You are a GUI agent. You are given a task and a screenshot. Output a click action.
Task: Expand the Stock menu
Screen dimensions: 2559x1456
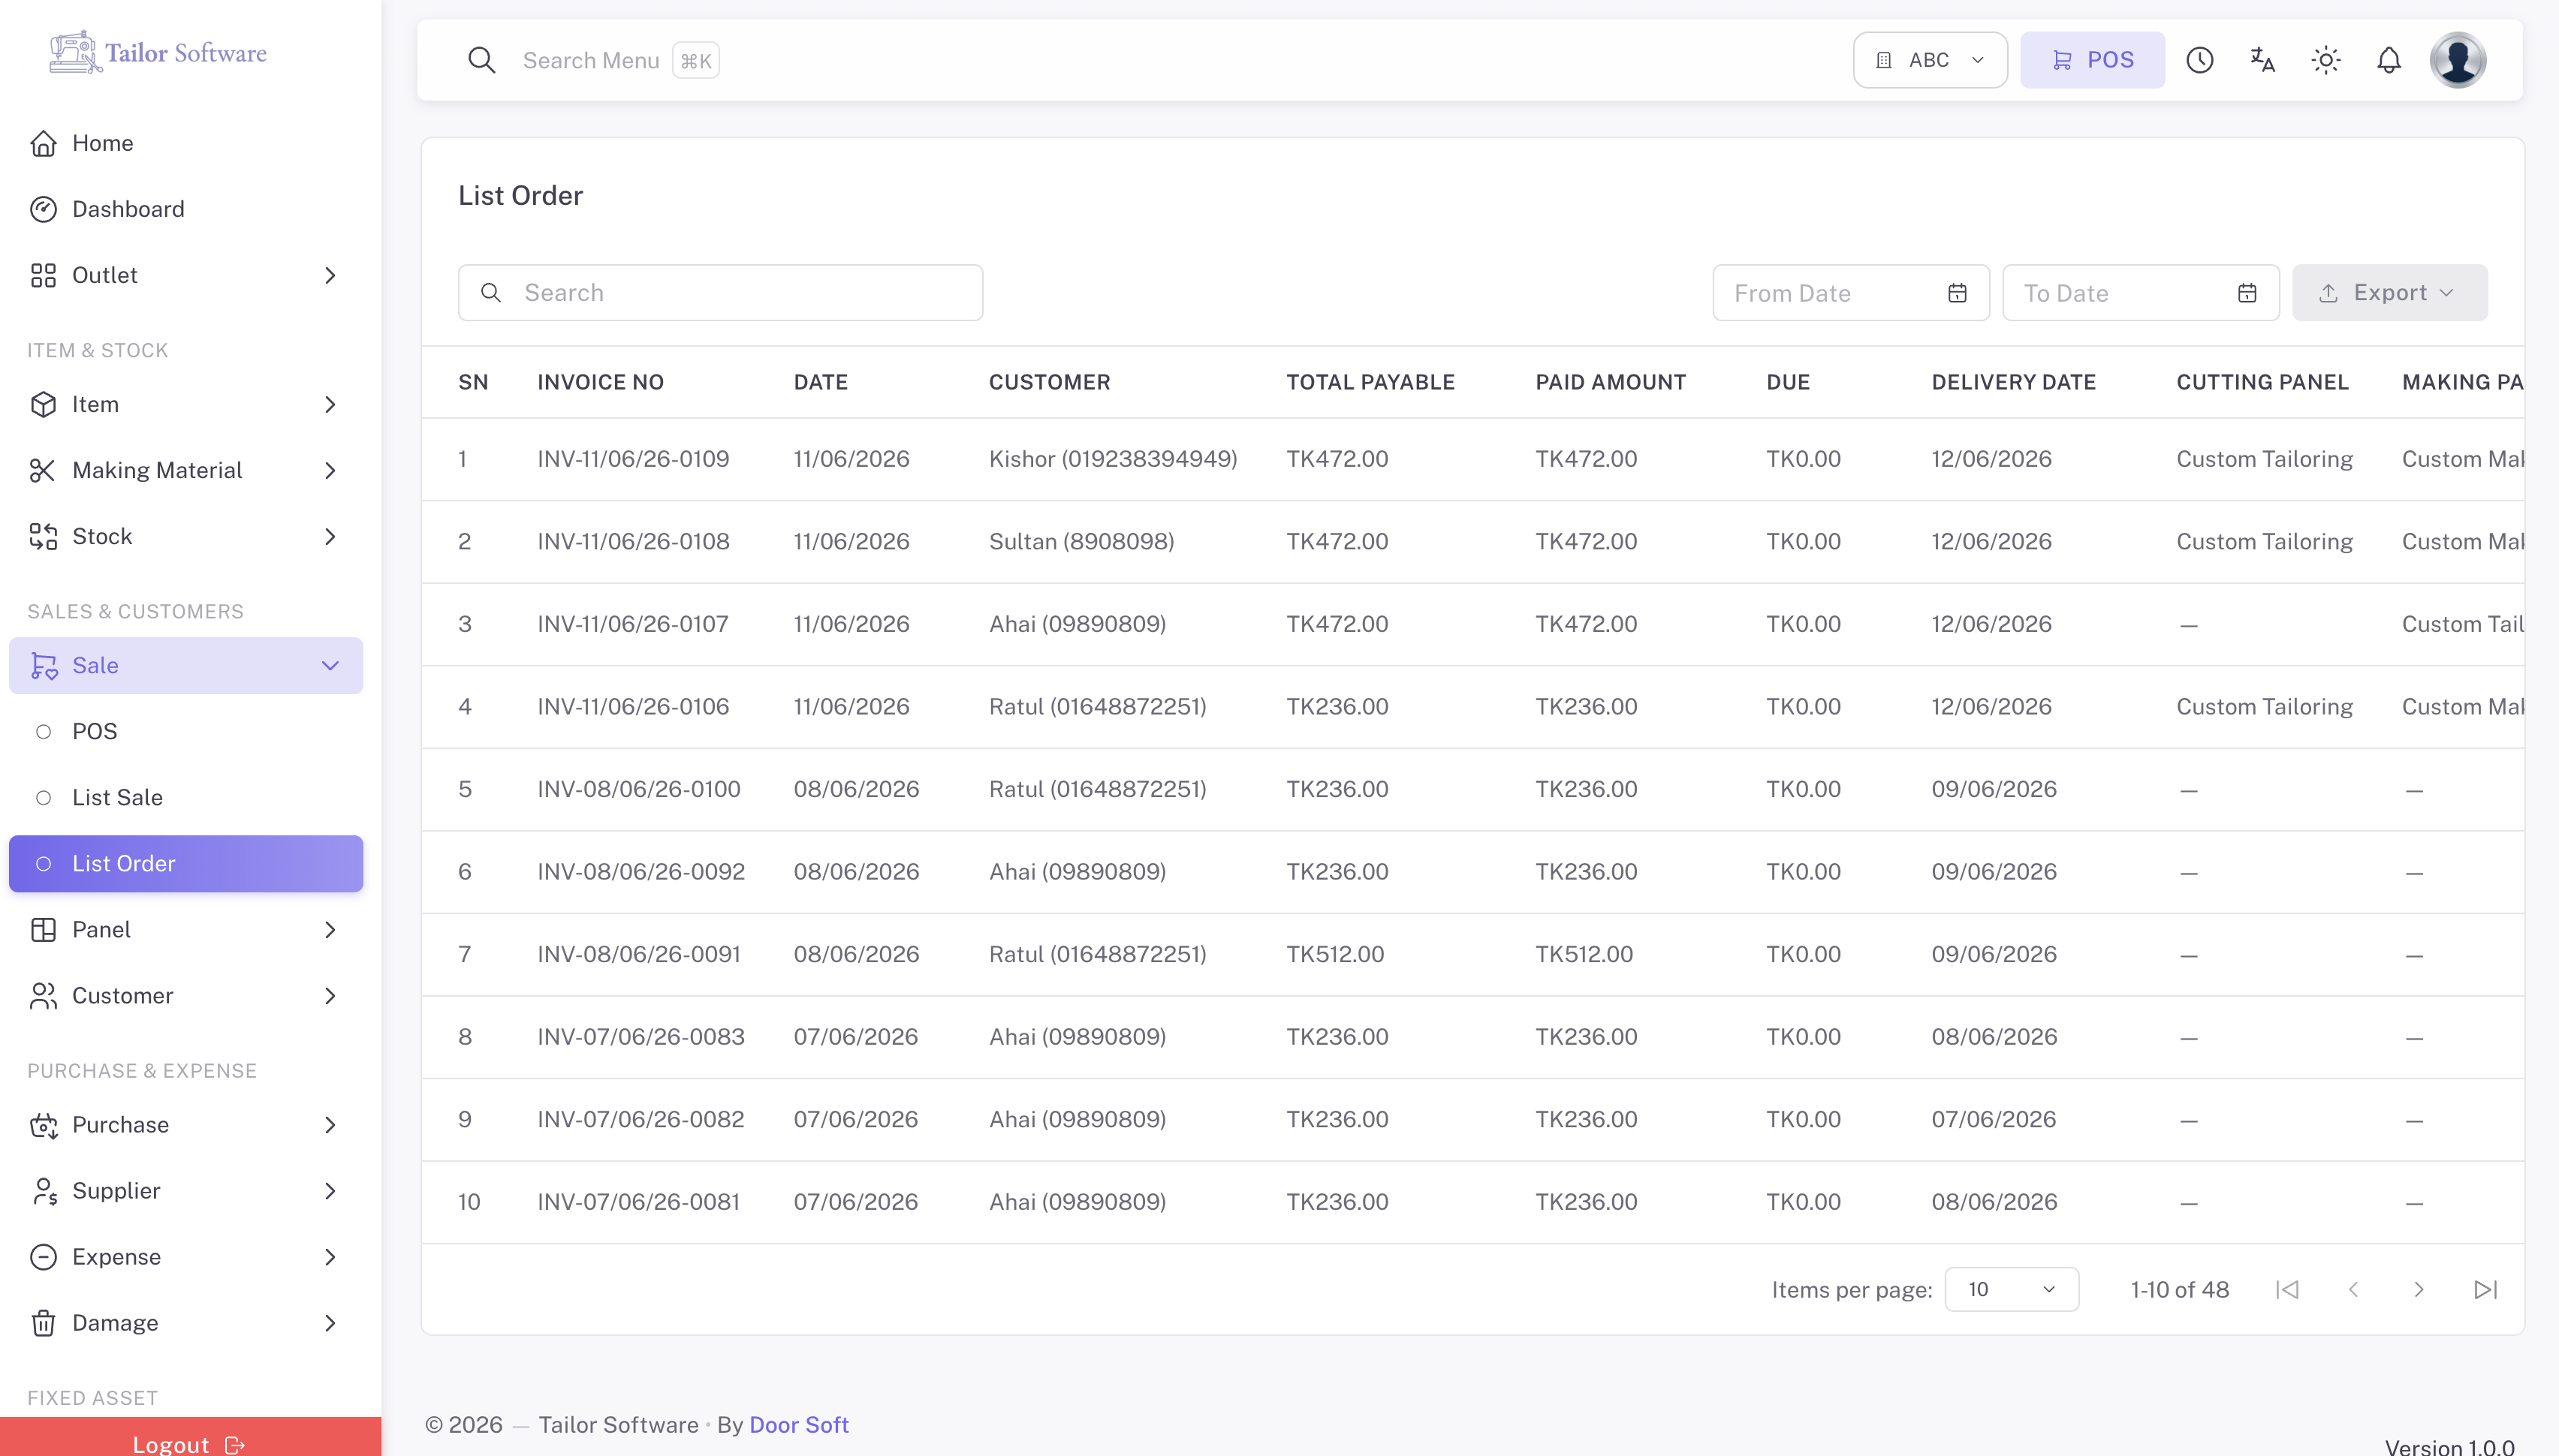(186, 536)
